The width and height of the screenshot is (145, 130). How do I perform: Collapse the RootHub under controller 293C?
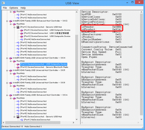coord(11,24)
